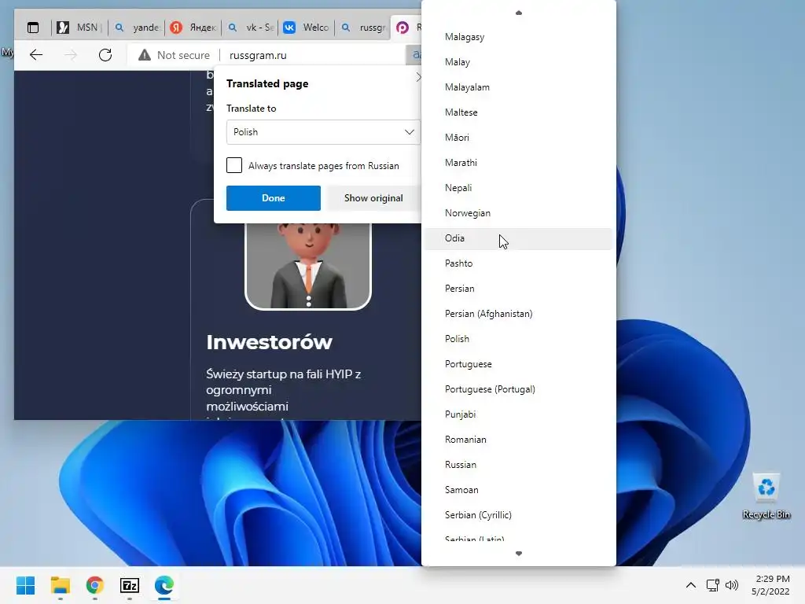The height and width of the screenshot is (604, 805).
Task: Click the Done button
Action: click(273, 197)
